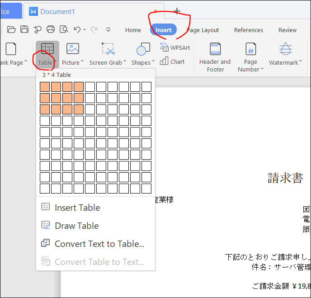Open the undo history dropdown arrow
The image size is (311, 298).
[x=85, y=30]
